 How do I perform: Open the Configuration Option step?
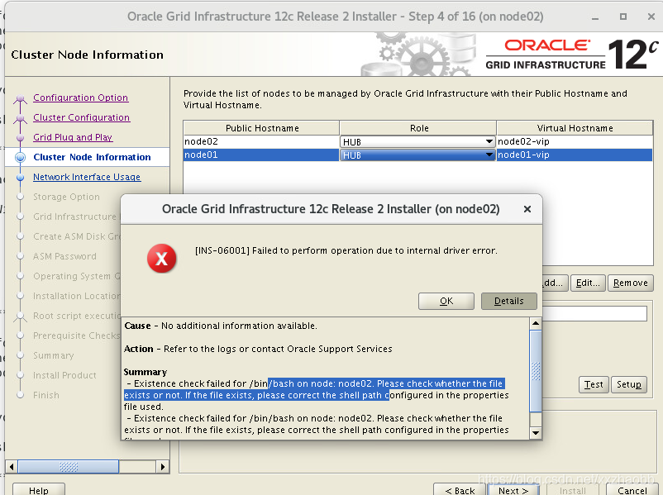point(80,98)
